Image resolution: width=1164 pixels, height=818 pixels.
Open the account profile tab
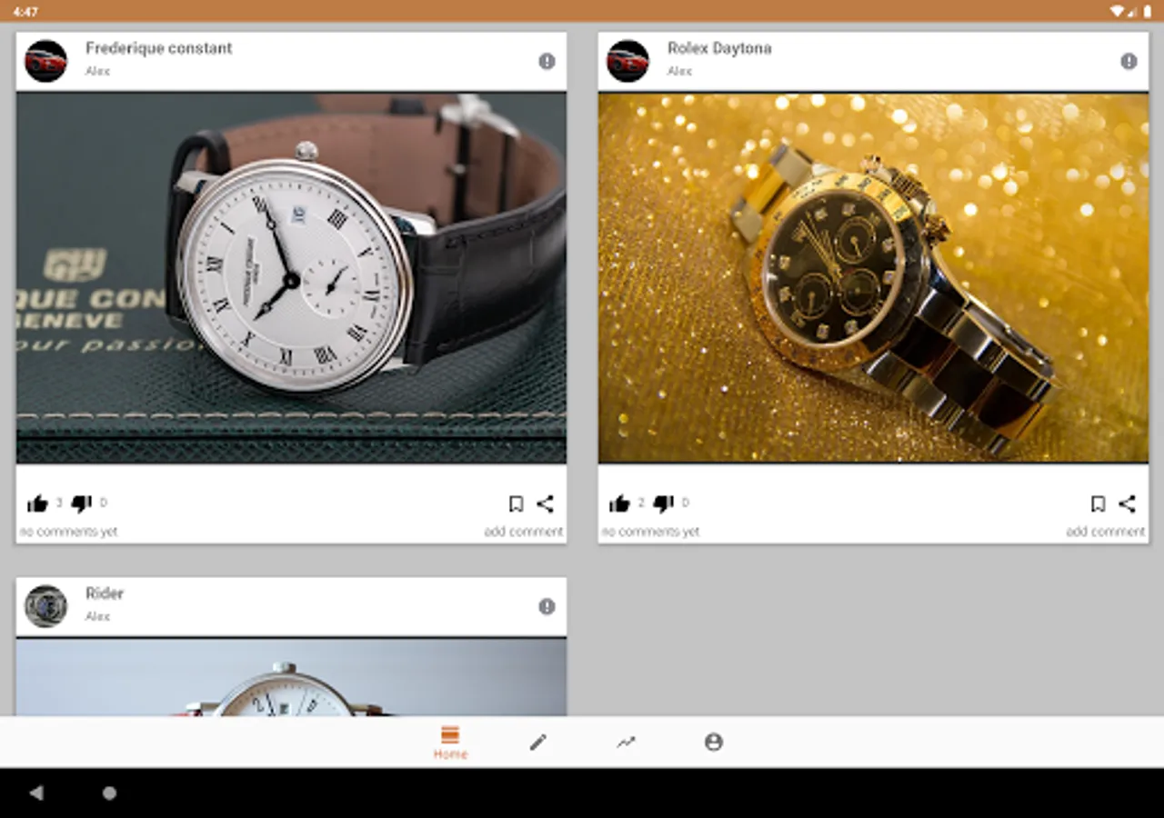pyautogui.click(x=714, y=743)
